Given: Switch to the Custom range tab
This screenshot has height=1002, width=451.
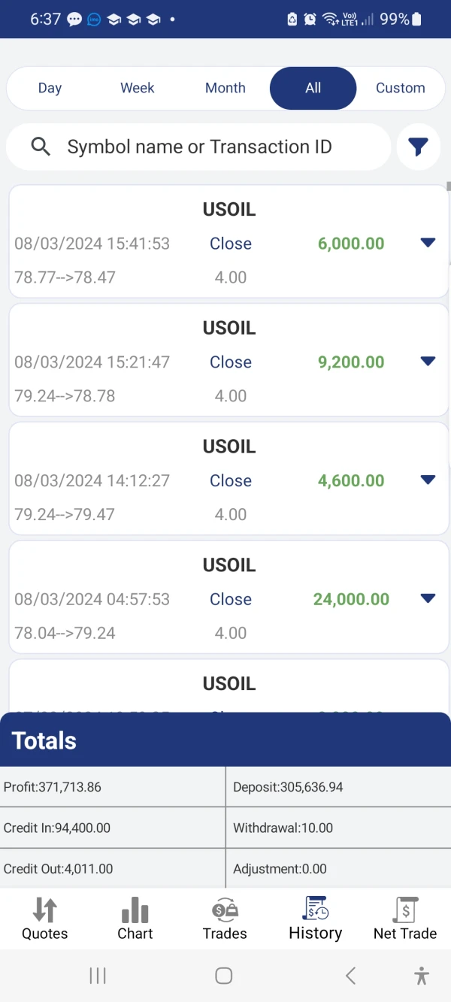Looking at the screenshot, I should pos(400,88).
